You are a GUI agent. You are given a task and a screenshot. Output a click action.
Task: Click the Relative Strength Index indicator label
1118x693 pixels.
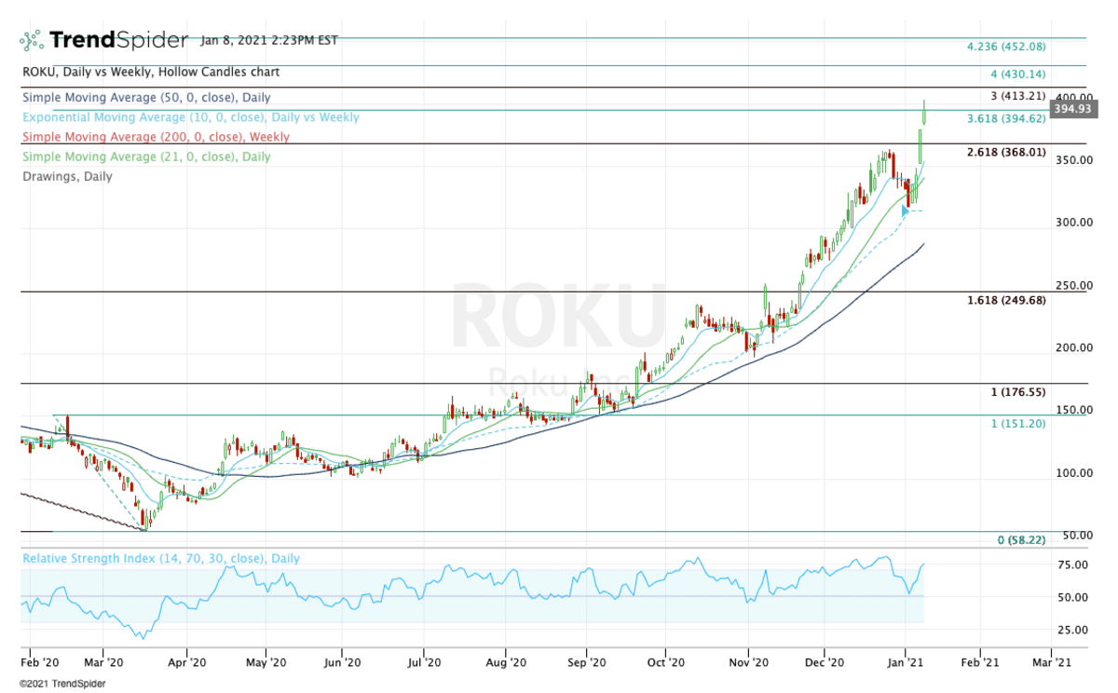click(160, 559)
